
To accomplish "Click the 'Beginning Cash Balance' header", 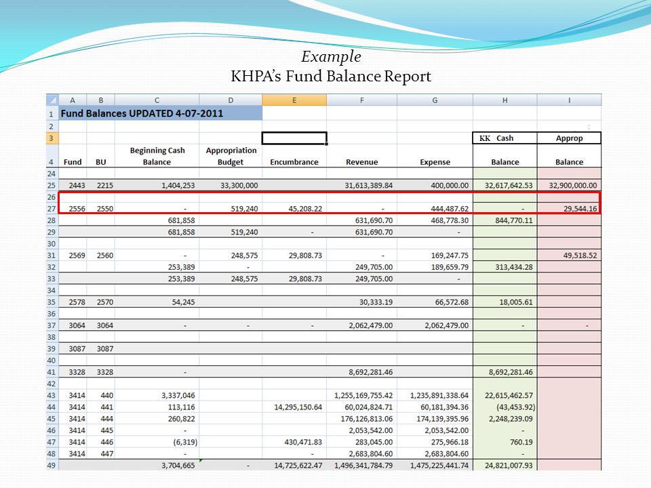I will pyautogui.click(x=157, y=156).
